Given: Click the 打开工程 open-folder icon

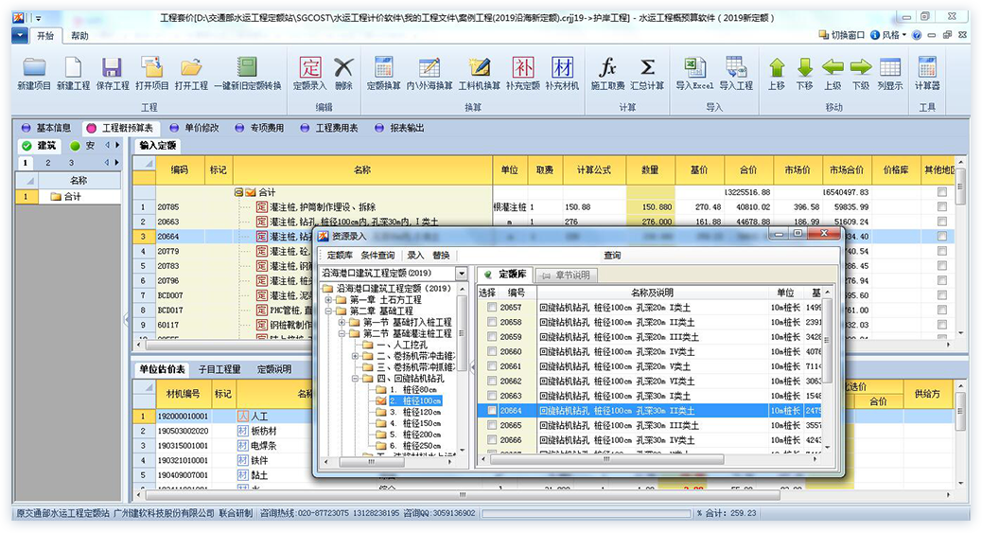Looking at the screenshot, I should (x=191, y=67).
